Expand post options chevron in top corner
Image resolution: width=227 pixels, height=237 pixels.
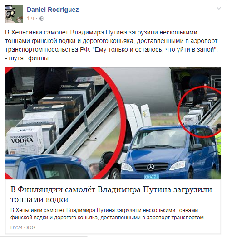point(219,8)
